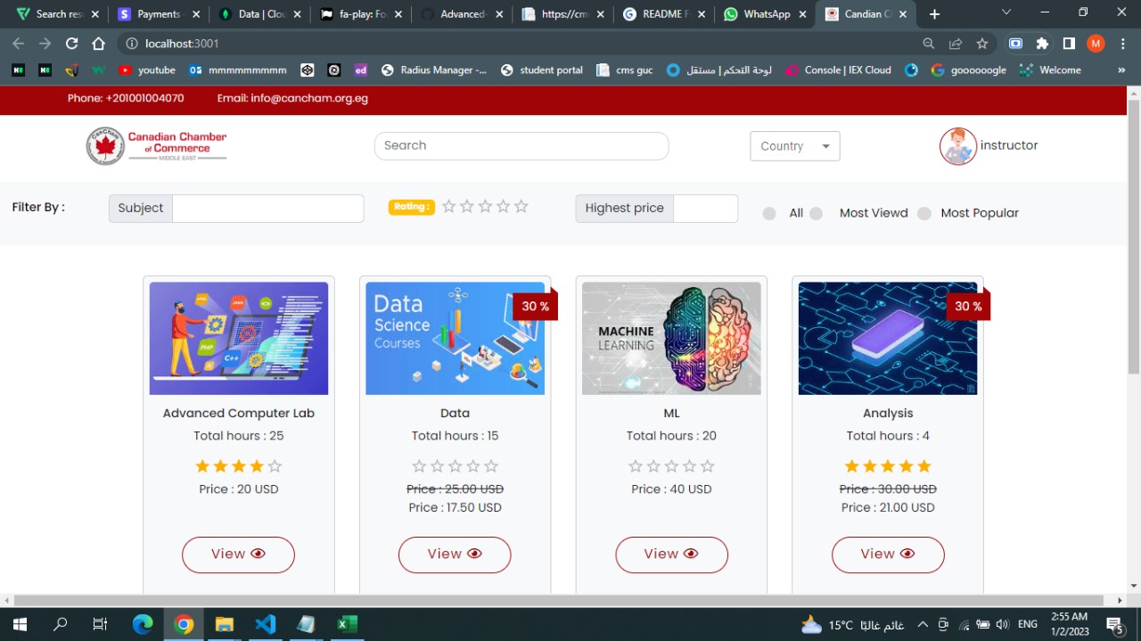Image resolution: width=1141 pixels, height=641 pixels.
Task: View the ML course
Action: click(671, 555)
